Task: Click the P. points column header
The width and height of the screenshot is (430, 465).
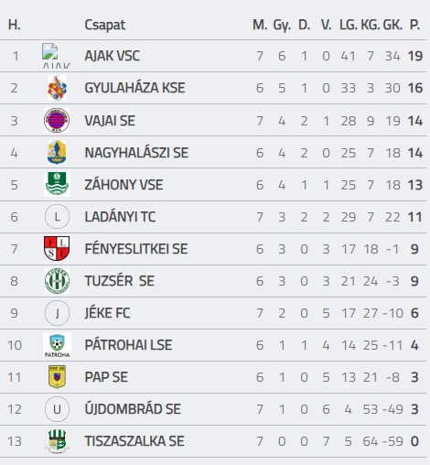Action: (x=414, y=25)
